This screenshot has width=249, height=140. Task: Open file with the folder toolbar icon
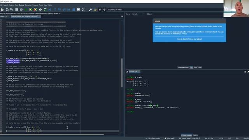point(2,10)
